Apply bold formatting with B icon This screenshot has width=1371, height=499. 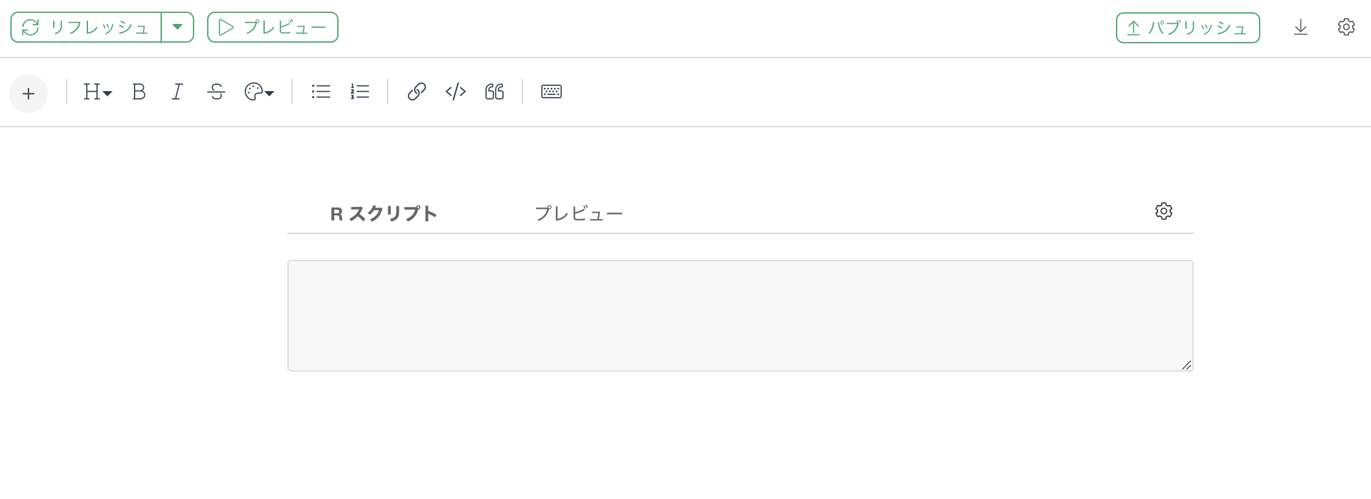click(x=139, y=92)
